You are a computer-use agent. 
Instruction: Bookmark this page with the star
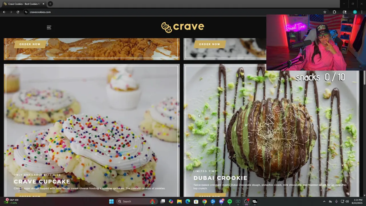coord(325,12)
